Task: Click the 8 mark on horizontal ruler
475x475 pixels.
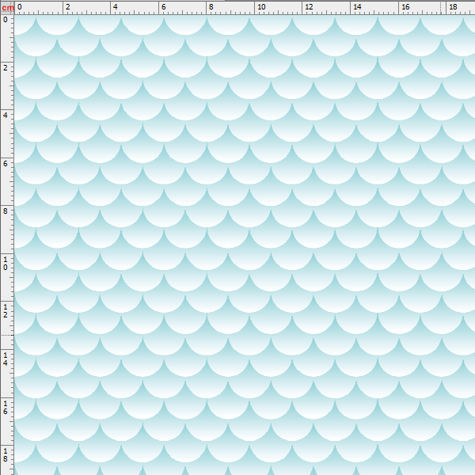Action: click(211, 6)
